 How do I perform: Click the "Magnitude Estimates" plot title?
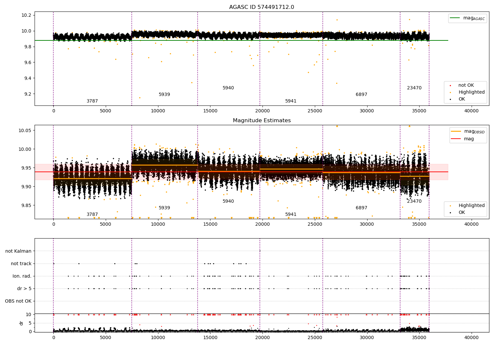coord(261,121)
